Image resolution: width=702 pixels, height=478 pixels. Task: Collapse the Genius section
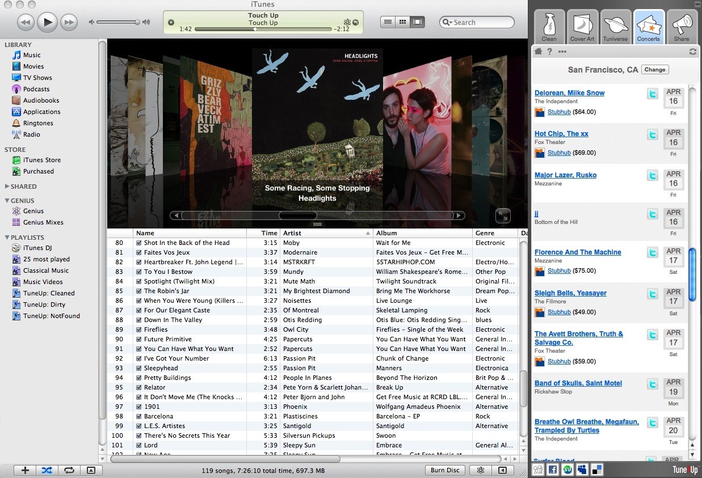7,201
